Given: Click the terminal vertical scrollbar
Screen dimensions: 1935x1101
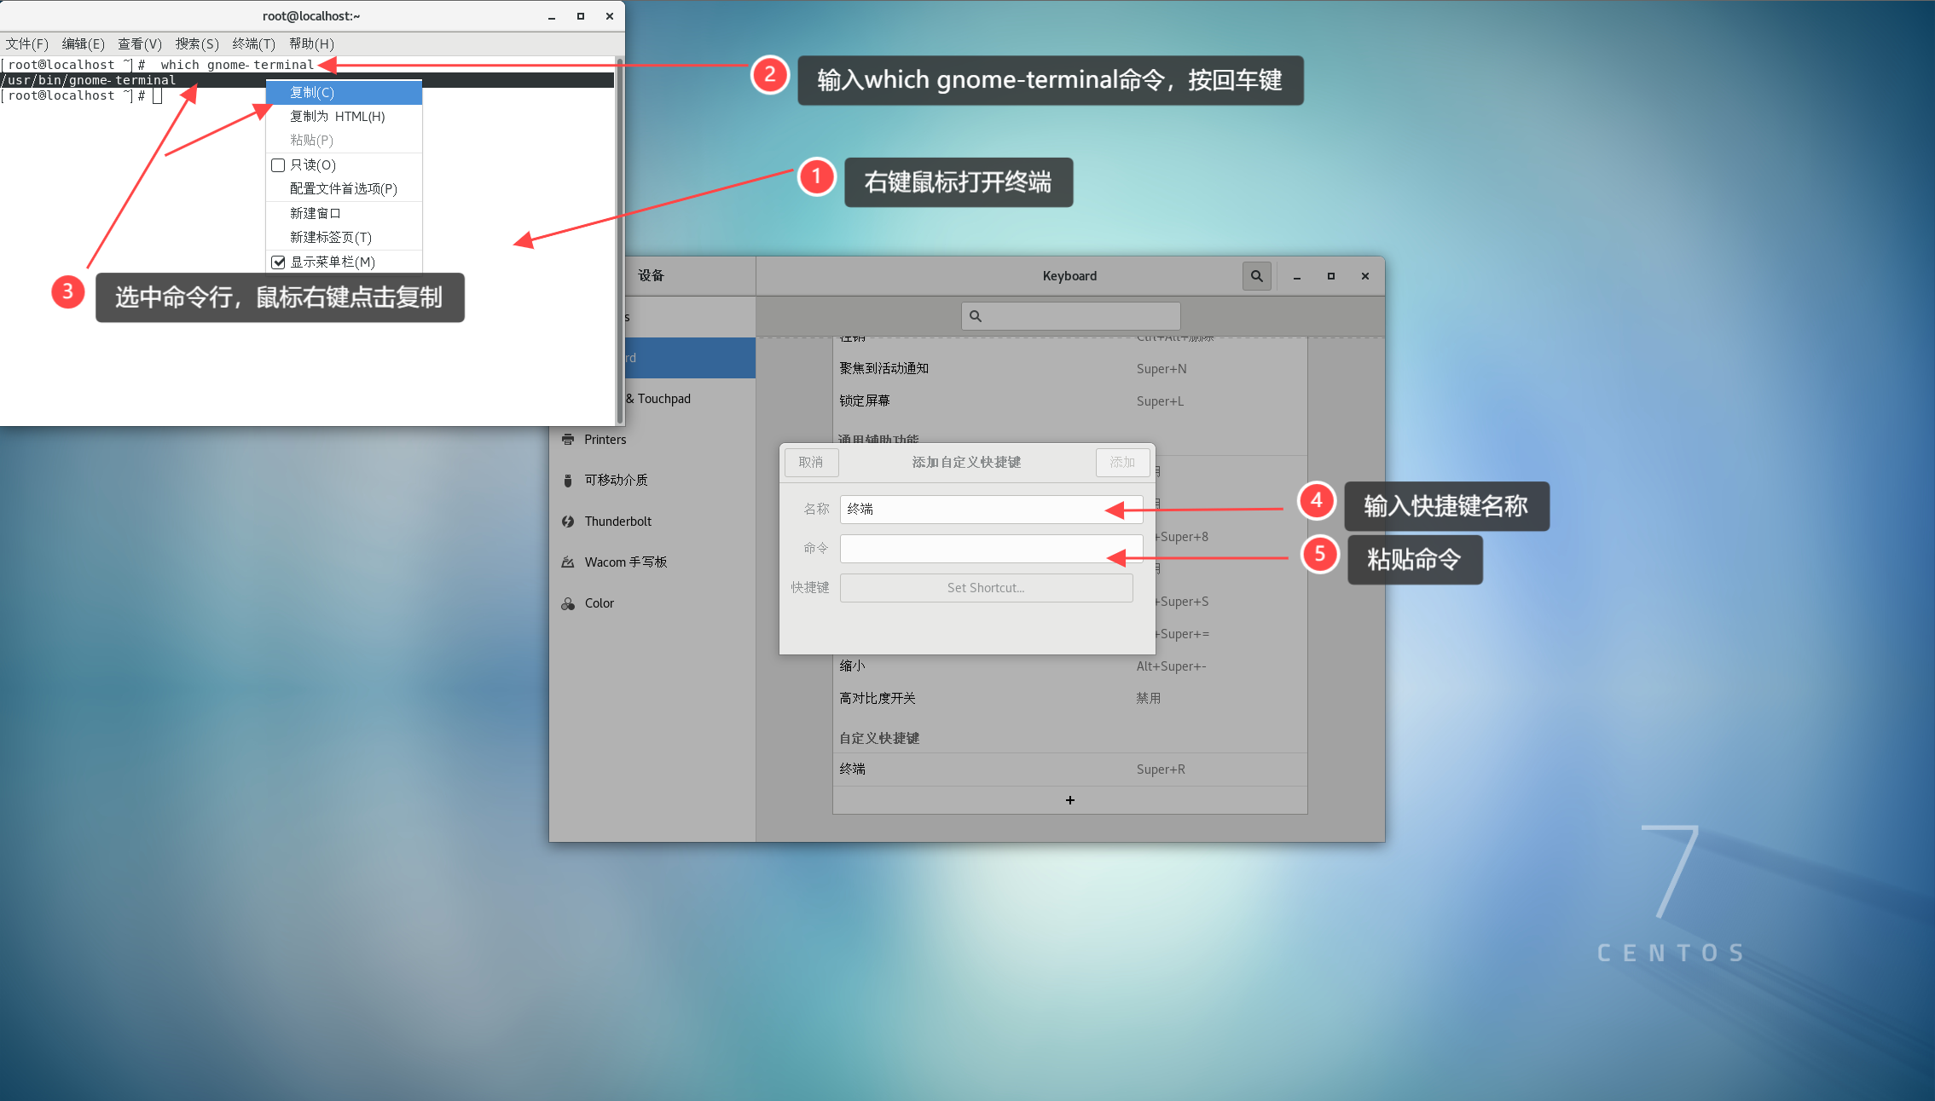Looking at the screenshot, I should [x=619, y=240].
